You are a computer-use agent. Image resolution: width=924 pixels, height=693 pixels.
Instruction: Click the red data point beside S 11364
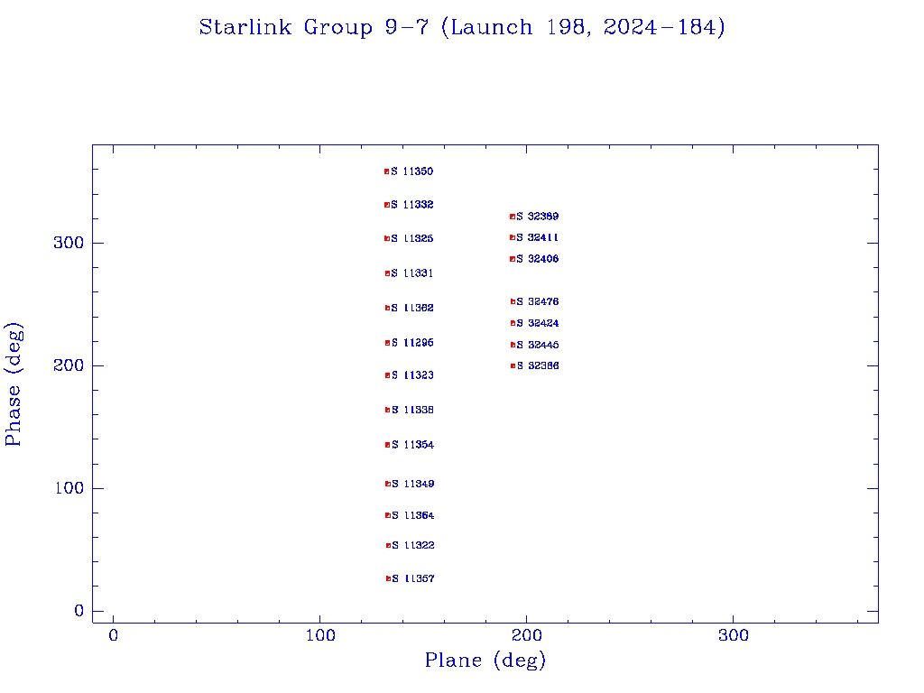tap(388, 515)
